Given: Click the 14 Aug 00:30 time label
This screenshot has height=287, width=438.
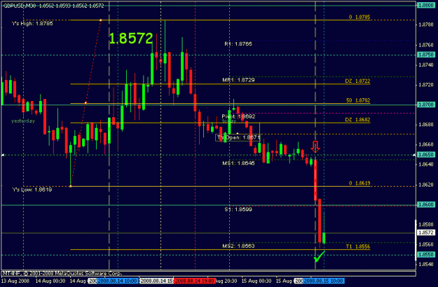Looking at the screenshot, I should click(50, 281).
